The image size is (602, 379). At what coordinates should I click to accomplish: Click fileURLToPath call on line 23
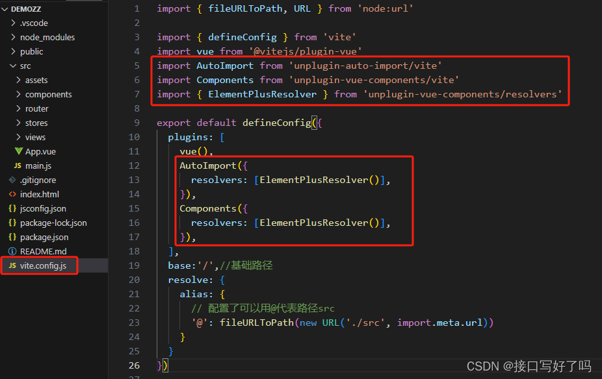pyautogui.click(x=256, y=323)
